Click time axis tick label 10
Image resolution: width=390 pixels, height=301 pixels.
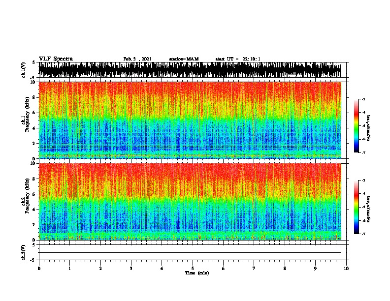point(346,269)
